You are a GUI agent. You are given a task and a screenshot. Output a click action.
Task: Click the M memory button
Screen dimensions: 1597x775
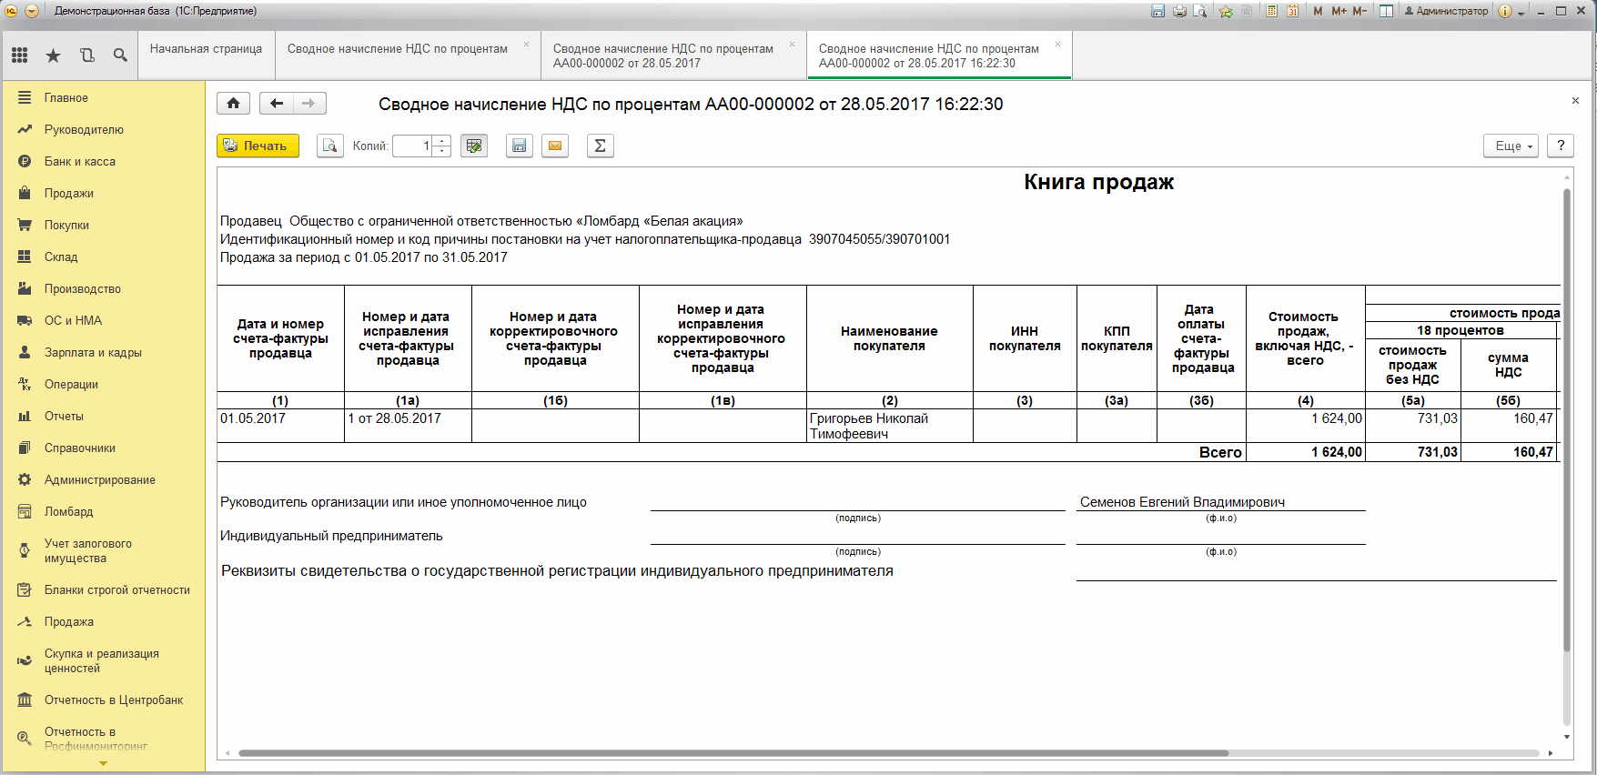[x=1318, y=11]
